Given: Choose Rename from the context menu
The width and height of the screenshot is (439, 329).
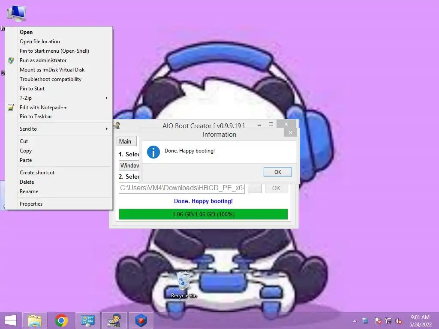Looking at the screenshot, I should 59,191.
